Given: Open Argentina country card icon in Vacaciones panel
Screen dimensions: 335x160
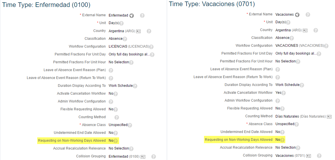Looking at the screenshot, I should coord(305,30).
